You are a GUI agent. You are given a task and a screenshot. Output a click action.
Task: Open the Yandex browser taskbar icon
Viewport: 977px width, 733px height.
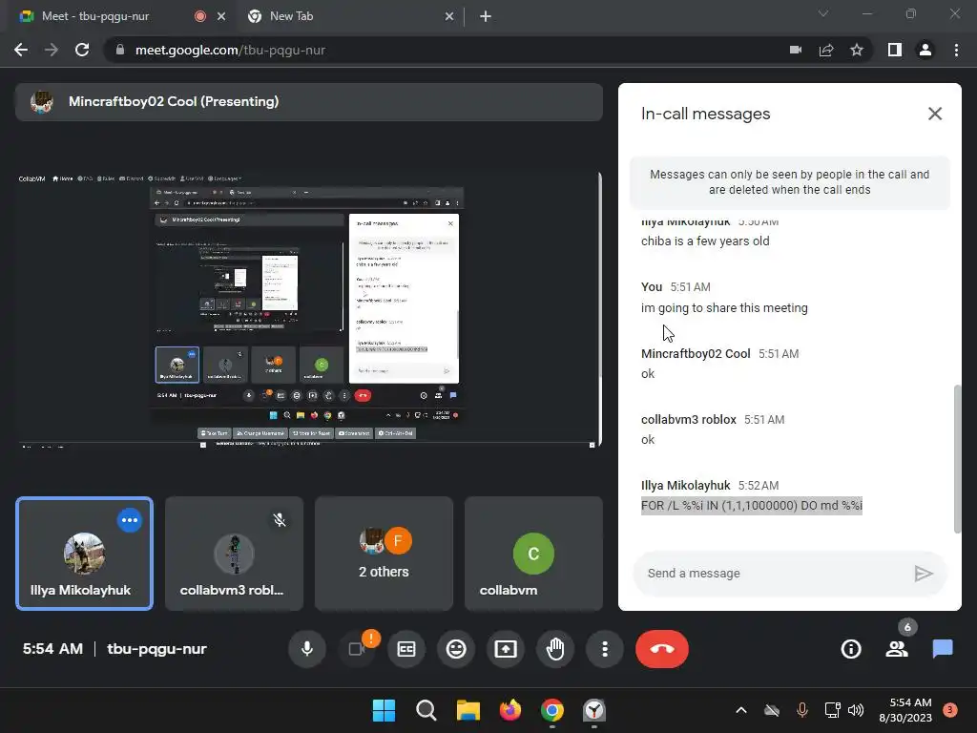594,710
